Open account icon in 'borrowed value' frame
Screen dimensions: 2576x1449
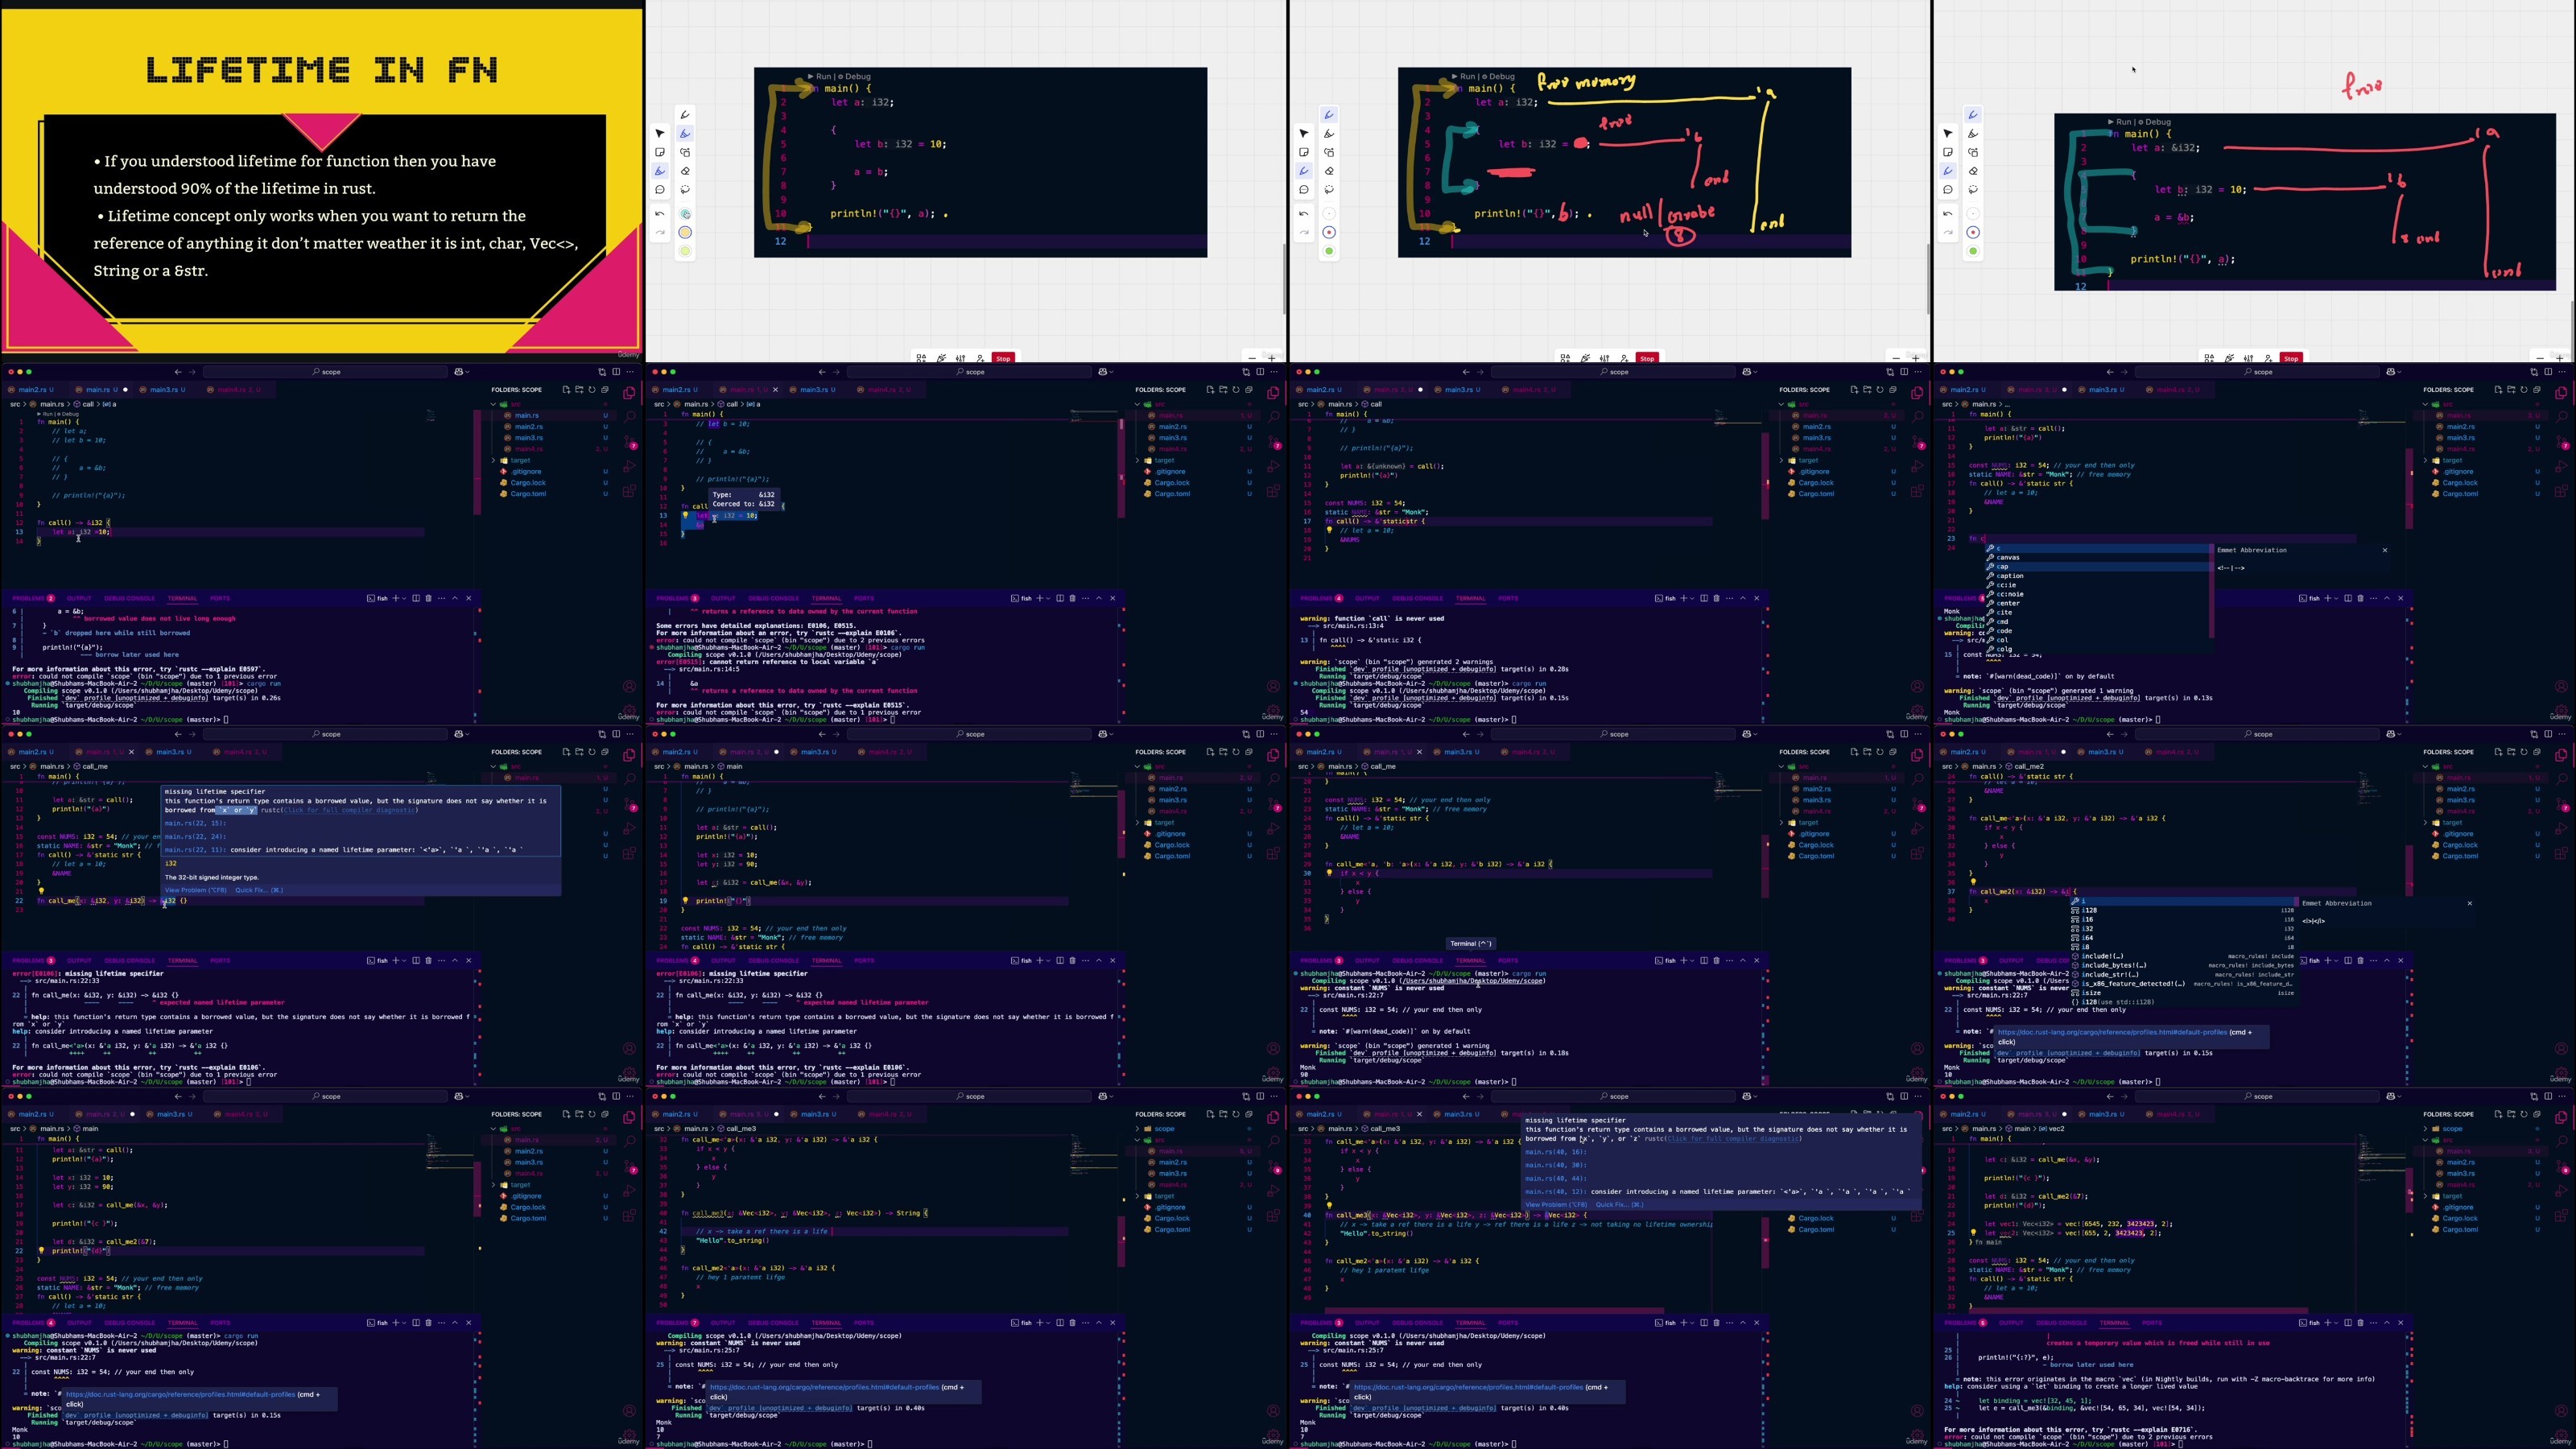[x=629, y=686]
